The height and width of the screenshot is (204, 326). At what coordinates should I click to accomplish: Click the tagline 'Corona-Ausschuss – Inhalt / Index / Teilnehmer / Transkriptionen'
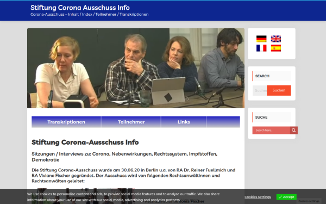[x=90, y=14]
